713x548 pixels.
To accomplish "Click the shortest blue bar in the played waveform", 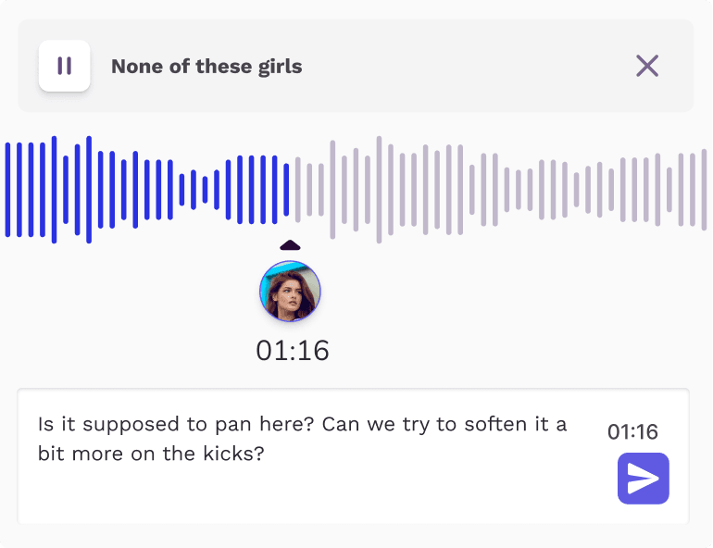I will click(205, 189).
